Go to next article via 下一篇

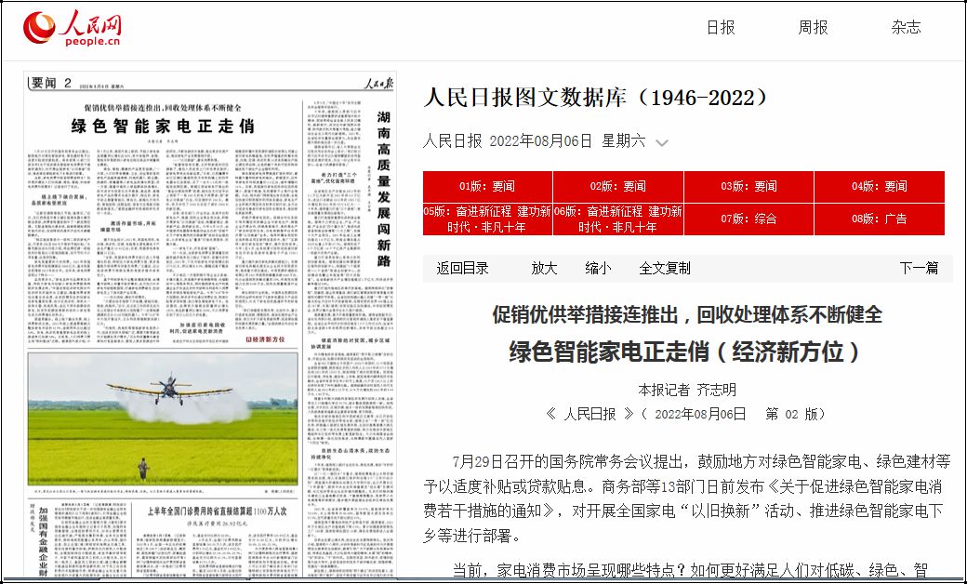tap(919, 268)
